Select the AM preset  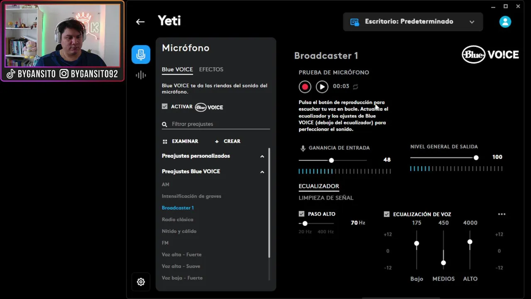click(x=166, y=184)
